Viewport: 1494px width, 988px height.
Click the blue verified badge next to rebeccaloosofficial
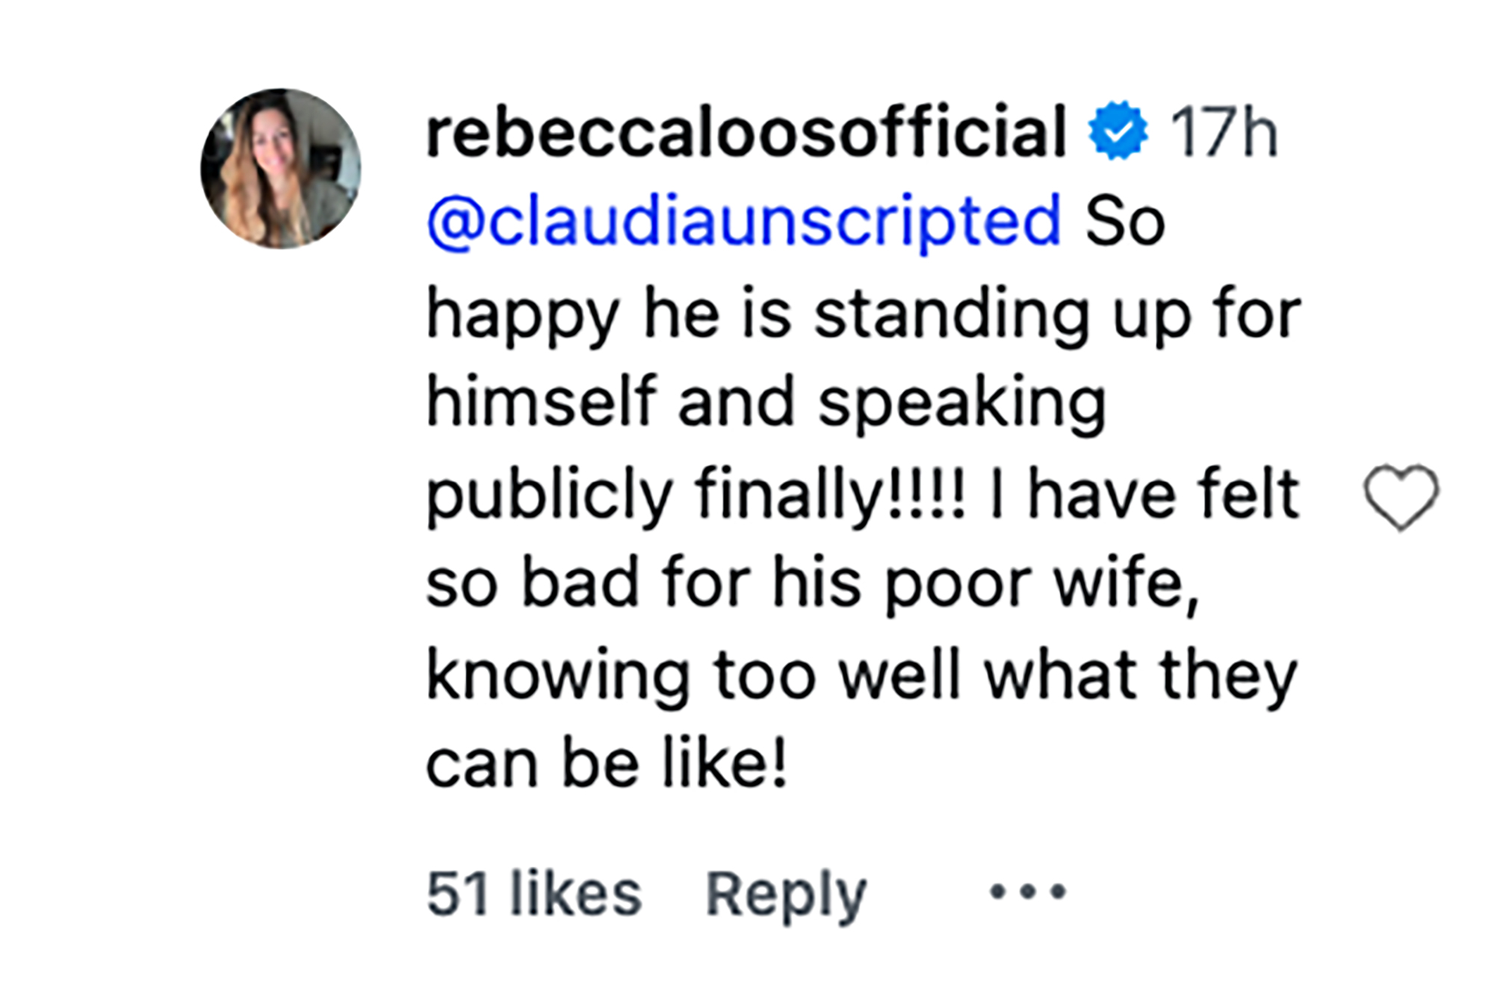[1116, 131]
